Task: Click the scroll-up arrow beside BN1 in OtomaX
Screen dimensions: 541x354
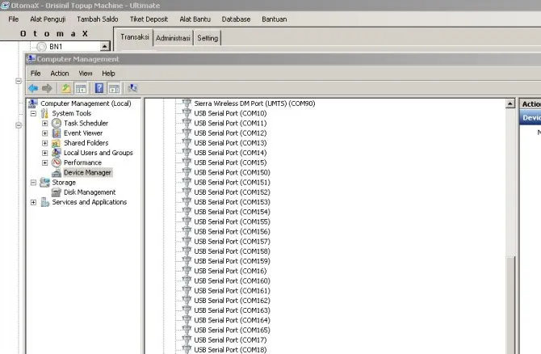Action: (105, 46)
